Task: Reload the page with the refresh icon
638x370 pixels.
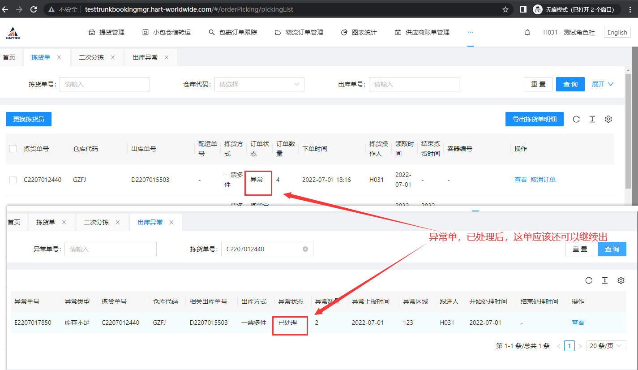Action: pos(33,9)
